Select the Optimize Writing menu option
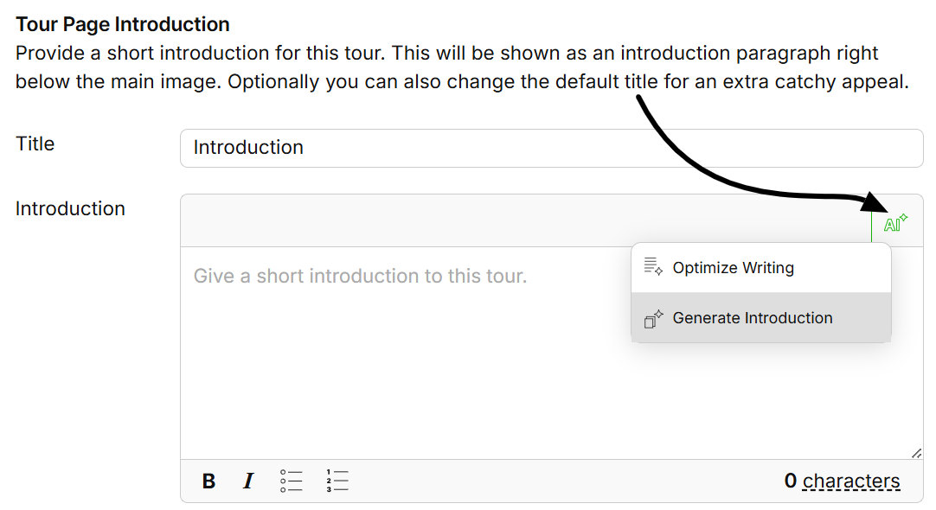The width and height of the screenshot is (936, 510). tap(733, 268)
